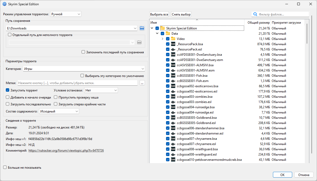Click the file icon of ccbgssse002-exoticarrows.bsa
This screenshot has height=181, width=317.
click(173, 86)
